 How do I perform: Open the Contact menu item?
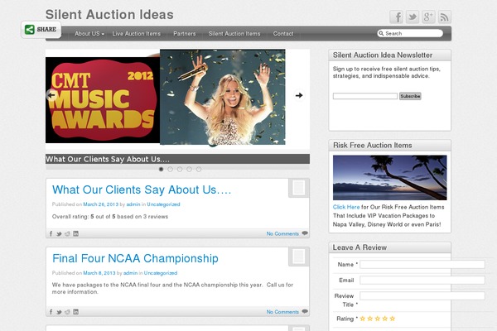pos(283,34)
